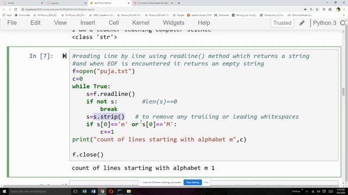Click the line f=open("puja.txt")
Viewport: 348px width, 195px height.
[x=103, y=71]
